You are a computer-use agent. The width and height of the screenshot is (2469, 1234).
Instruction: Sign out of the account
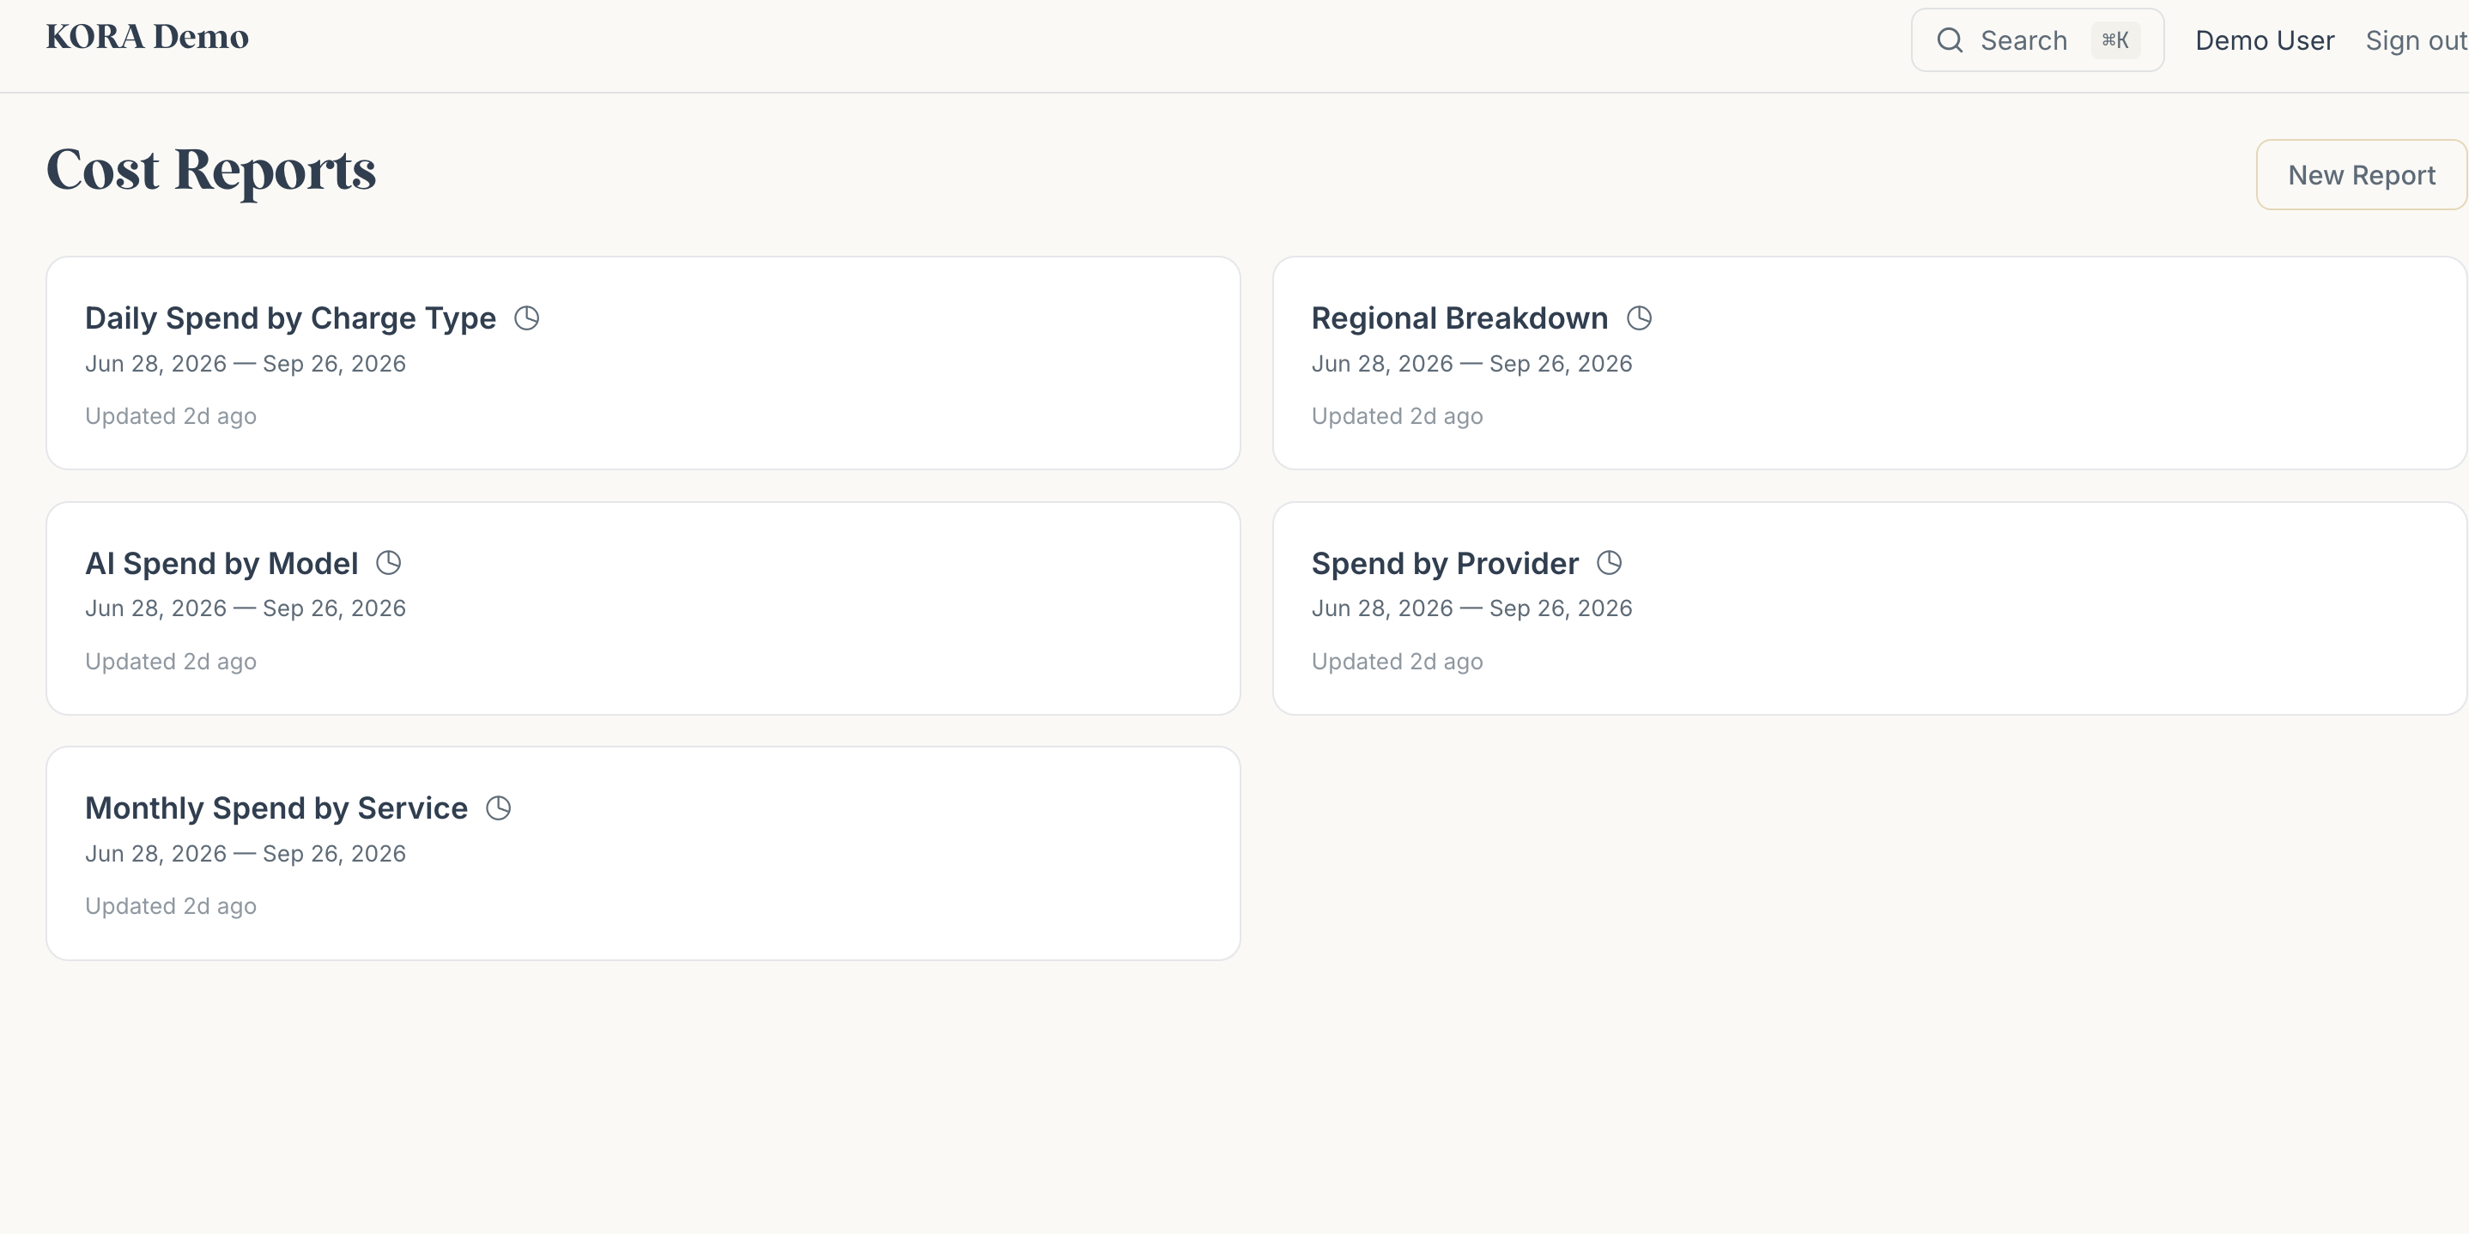2415,40
